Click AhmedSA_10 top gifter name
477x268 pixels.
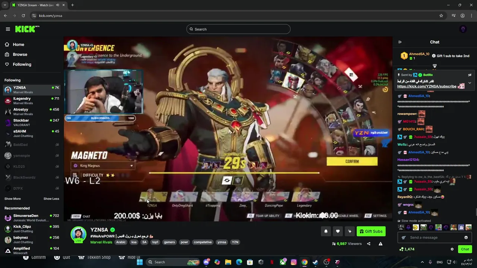point(419,54)
